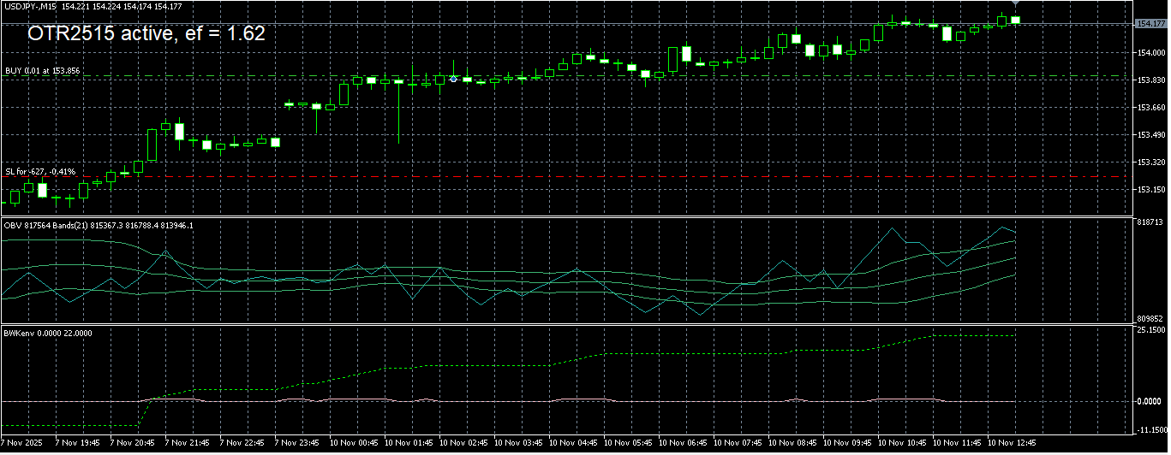This screenshot has width=1171, height=455.
Task: Click the 809852 OBV scale value
Action: (x=1150, y=318)
